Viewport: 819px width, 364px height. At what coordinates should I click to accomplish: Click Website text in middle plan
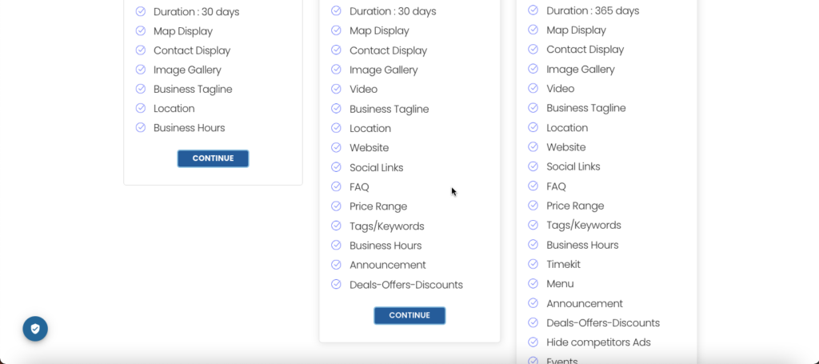tap(369, 148)
